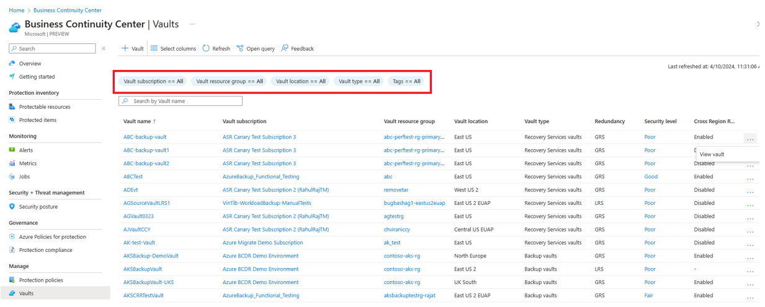Viewport: 765px width, 307px height.
Task: Open the Jobs icon in sidebar
Action: click(x=12, y=176)
